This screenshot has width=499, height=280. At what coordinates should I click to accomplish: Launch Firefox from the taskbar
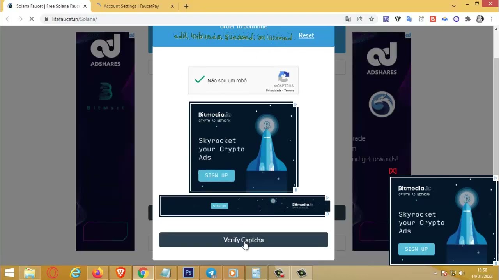coord(97,273)
